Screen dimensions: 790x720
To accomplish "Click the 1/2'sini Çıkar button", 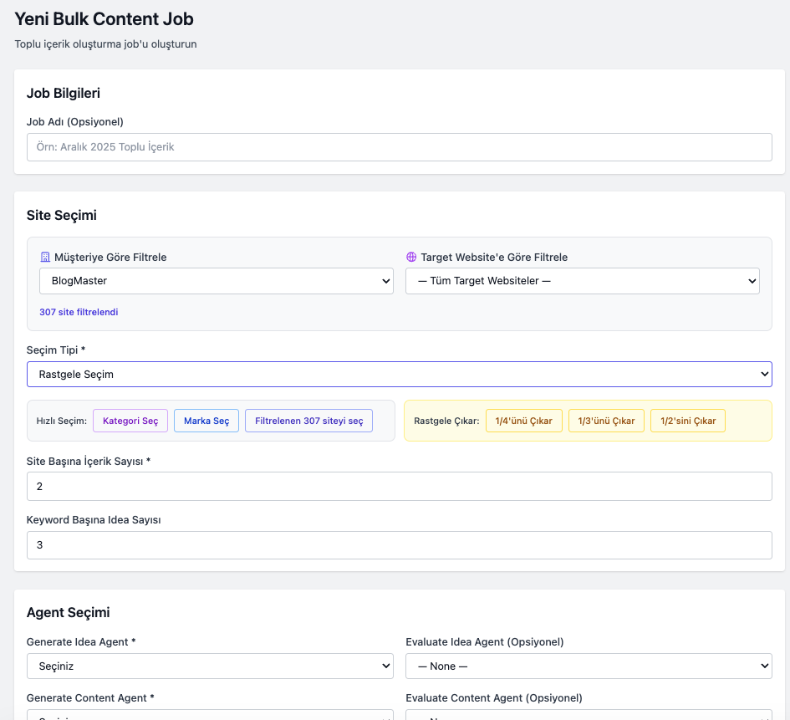I will tap(687, 421).
